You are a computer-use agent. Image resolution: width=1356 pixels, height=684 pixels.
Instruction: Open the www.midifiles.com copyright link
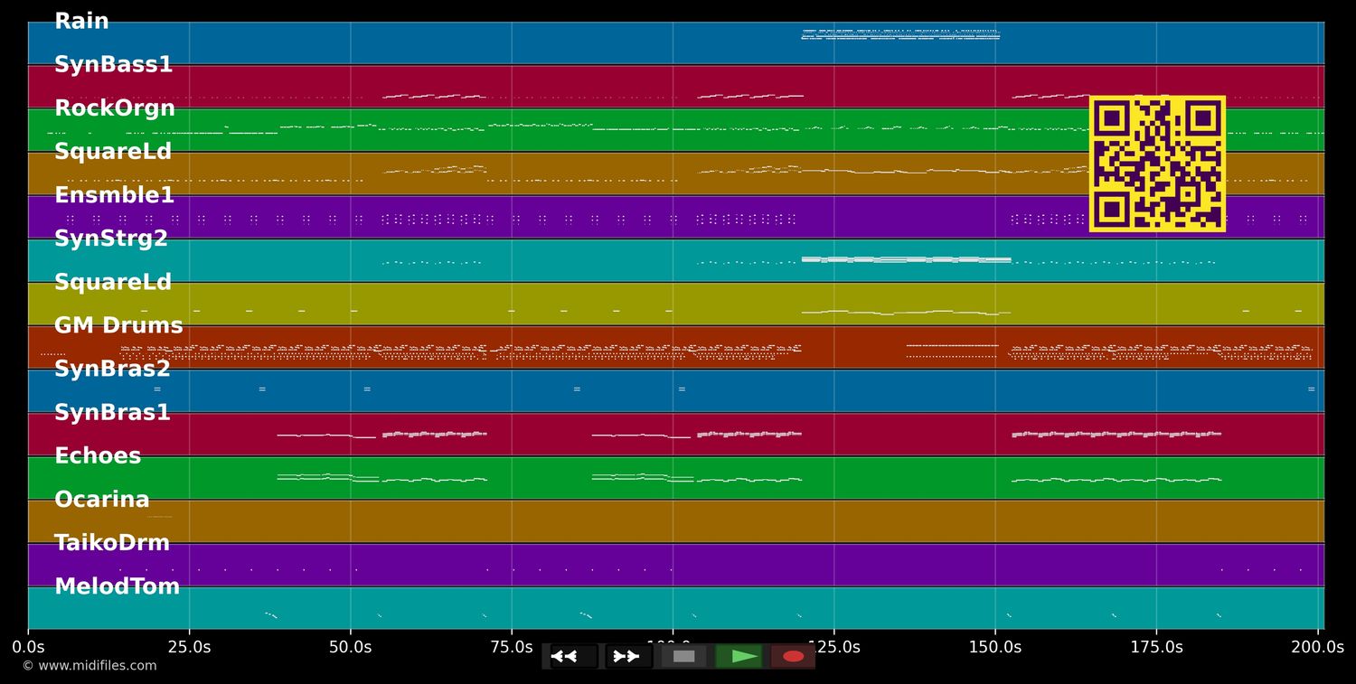click(x=89, y=666)
